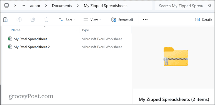Sort by the Type column header
This screenshot has width=215, height=105.
(85, 30)
